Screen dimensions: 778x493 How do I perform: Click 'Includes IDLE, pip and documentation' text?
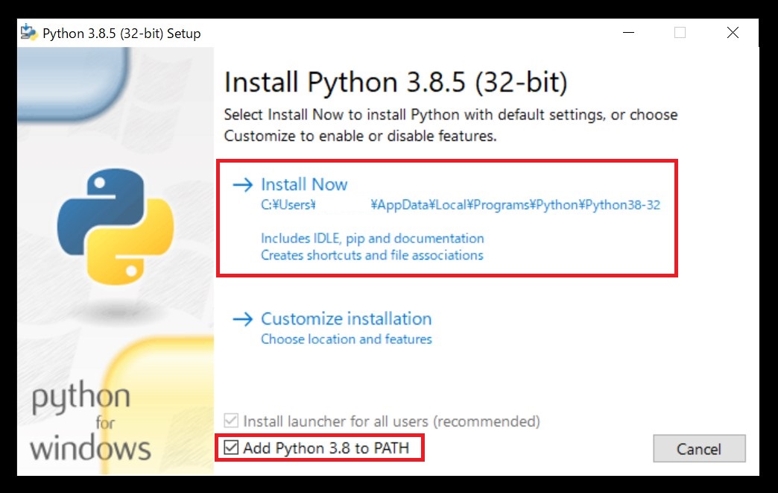371,239
